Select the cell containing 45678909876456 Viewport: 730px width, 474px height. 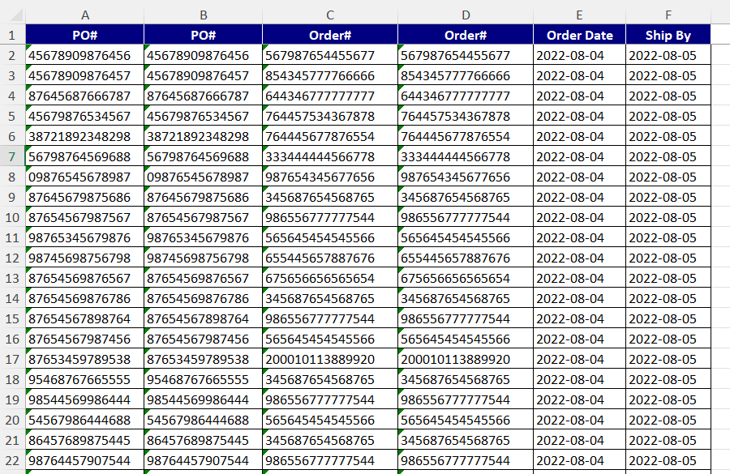[x=85, y=55]
